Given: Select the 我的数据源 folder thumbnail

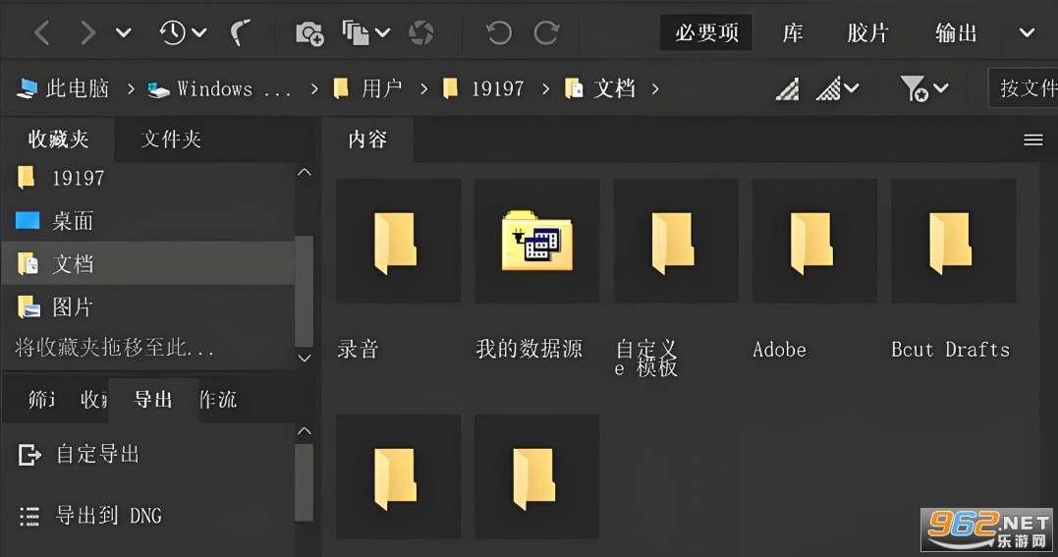Looking at the screenshot, I should click(x=537, y=241).
